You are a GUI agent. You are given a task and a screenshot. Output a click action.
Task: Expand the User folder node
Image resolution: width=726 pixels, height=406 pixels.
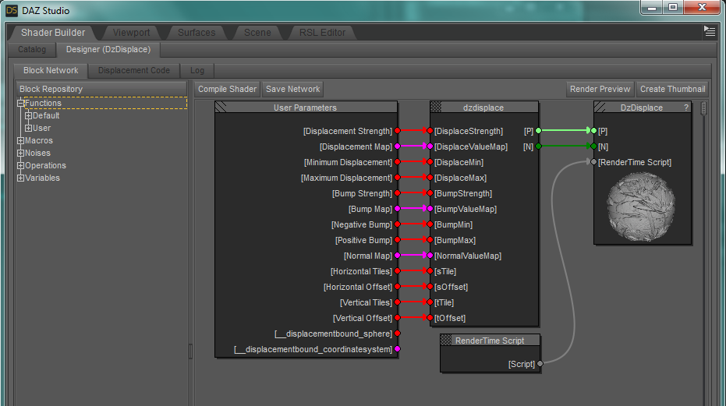[28, 129]
